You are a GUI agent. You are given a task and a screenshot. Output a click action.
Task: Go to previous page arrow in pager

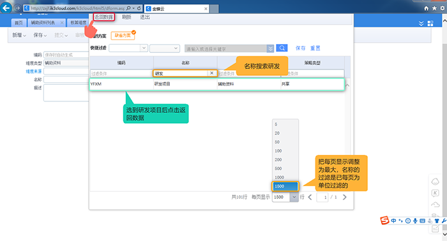coord(310,197)
